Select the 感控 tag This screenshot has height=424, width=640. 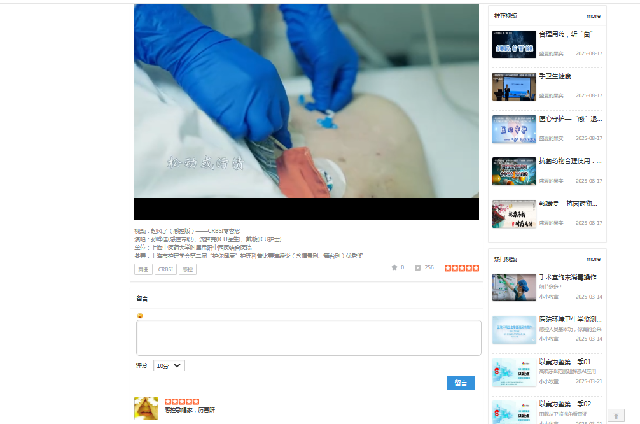pos(187,269)
